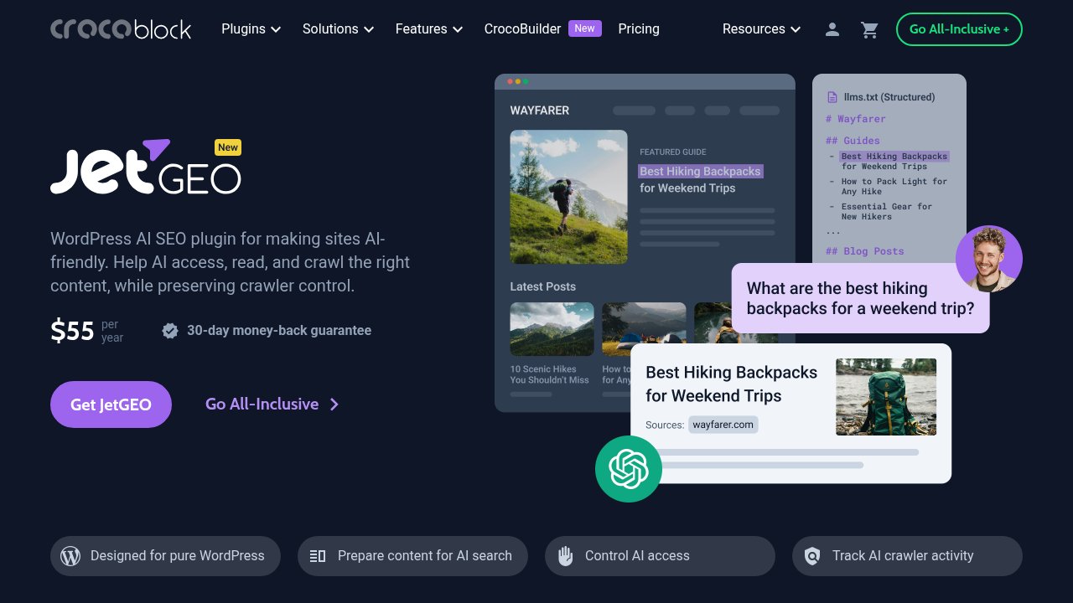This screenshot has width=1073, height=603.
Task: Click the verified badge beside money-back guarantee
Action: click(x=170, y=331)
